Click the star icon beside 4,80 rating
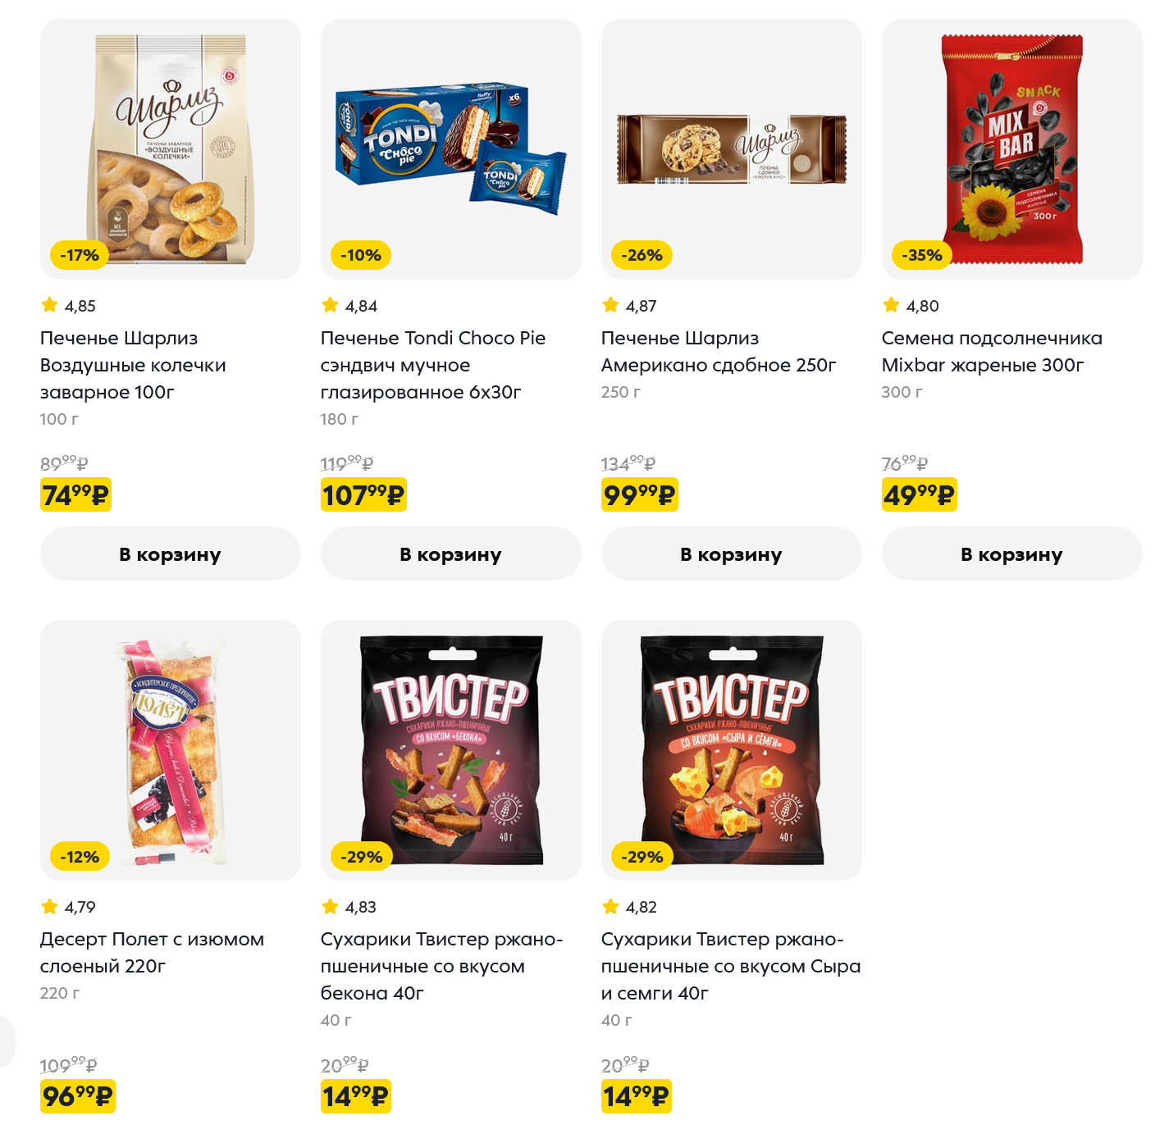 click(891, 305)
